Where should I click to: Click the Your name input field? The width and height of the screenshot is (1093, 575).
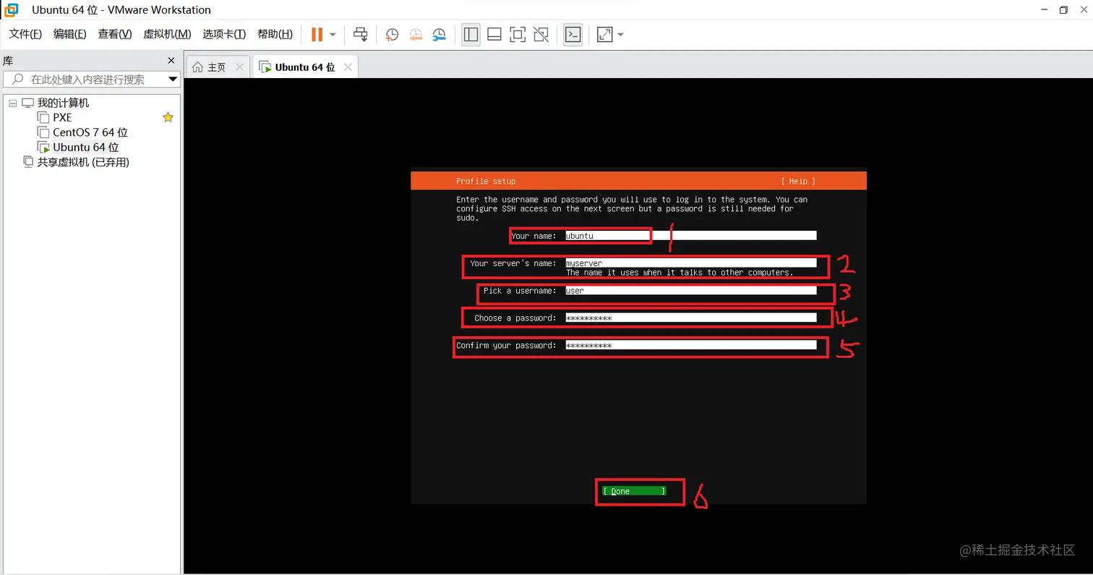pos(691,236)
